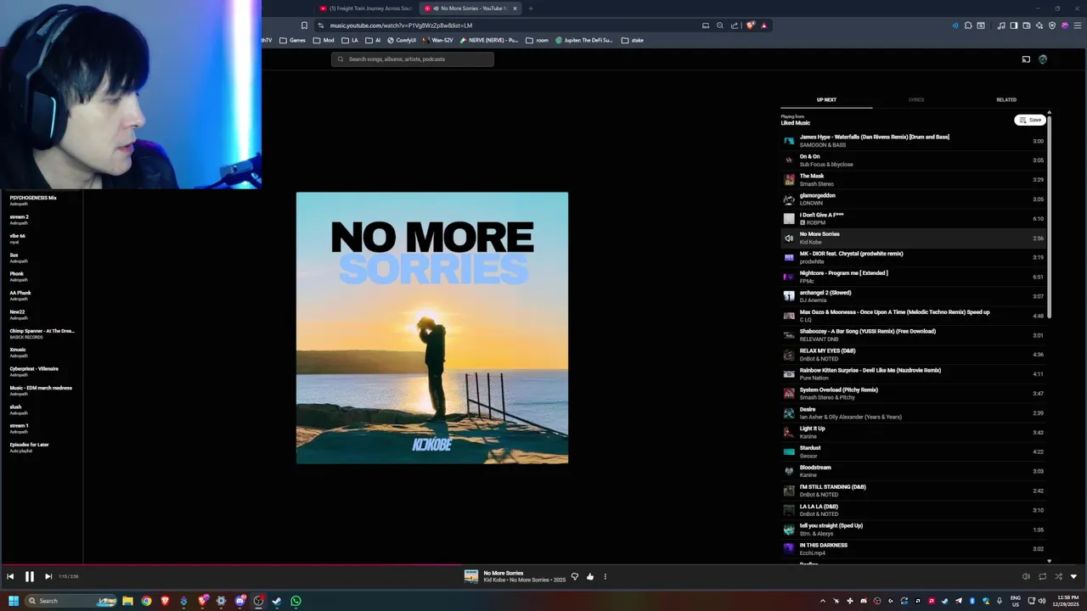Toggle repeat mode in player bar
The height and width of the screenshot is (611, 1087).
tap(1042, 577)
